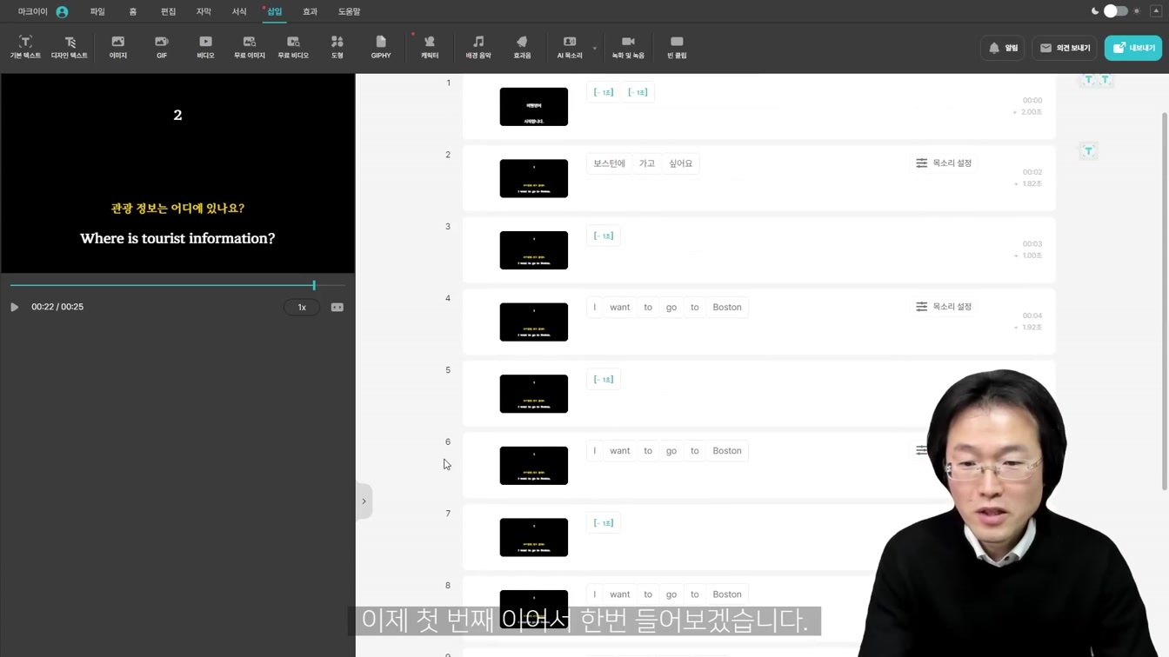Viewport: 1169px width, 657px height.
Task: Select the [~1초] silence chip in clip 5
Action: [604, 379]
